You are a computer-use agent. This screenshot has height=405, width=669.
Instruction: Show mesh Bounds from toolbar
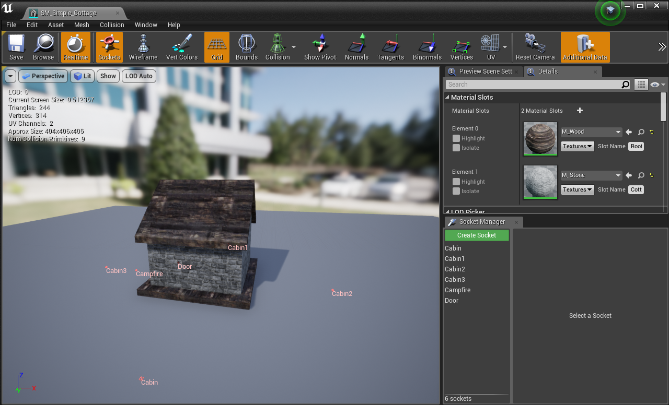coord(246,47)
